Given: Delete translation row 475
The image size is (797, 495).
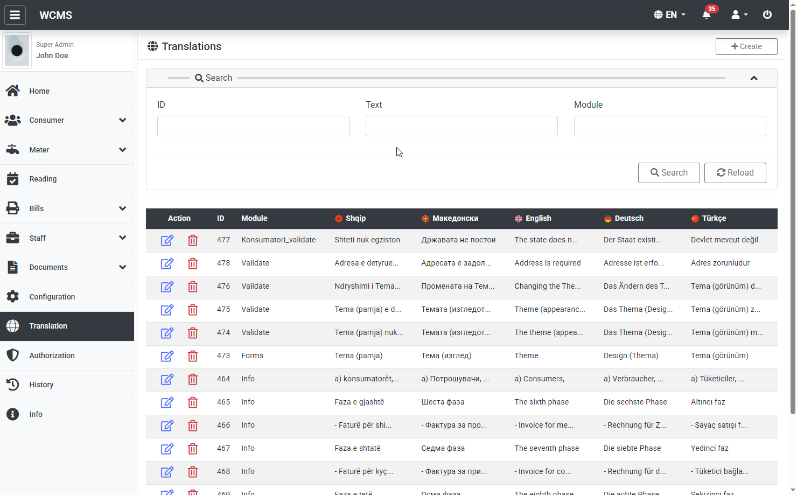Looking at the screenshot, I should pos(193,310).
